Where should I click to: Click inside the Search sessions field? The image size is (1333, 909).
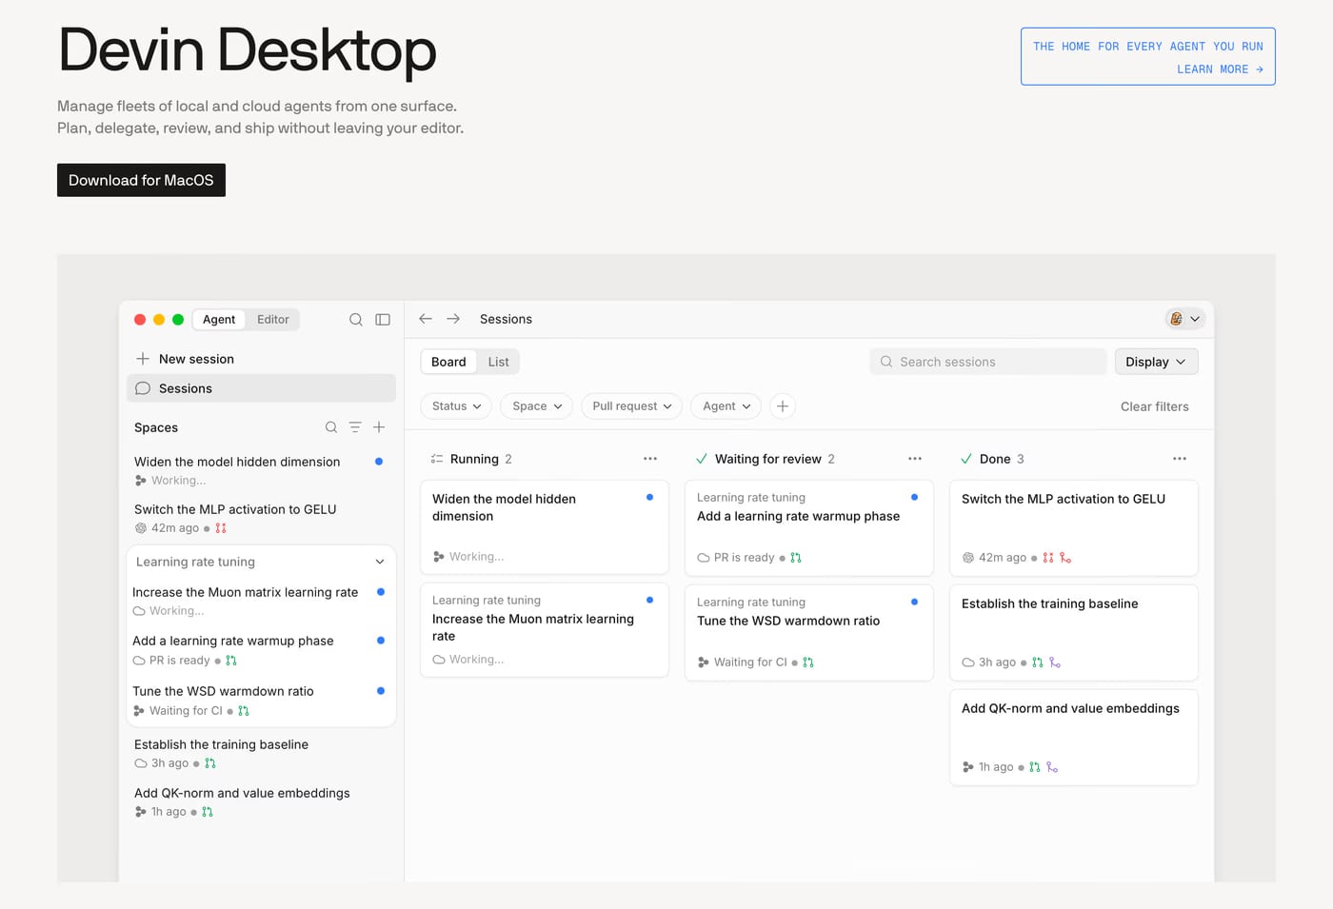(988, 362)
